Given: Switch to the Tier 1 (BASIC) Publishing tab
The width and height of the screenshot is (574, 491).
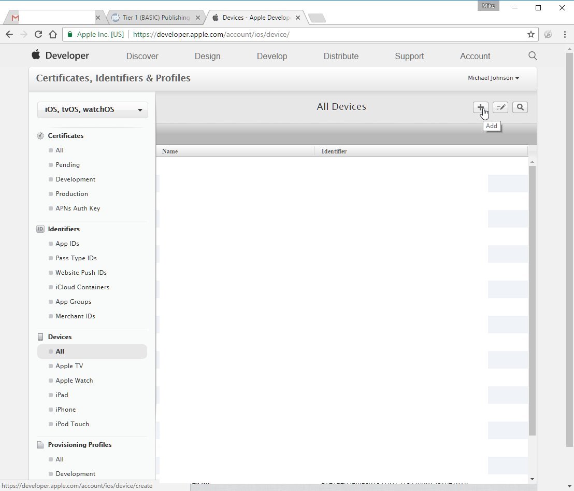Looking at the screenshot, I should pyautogui.click(x=155, y=18).
